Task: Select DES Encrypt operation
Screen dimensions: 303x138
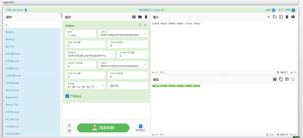Action: [x=32, y=83]
